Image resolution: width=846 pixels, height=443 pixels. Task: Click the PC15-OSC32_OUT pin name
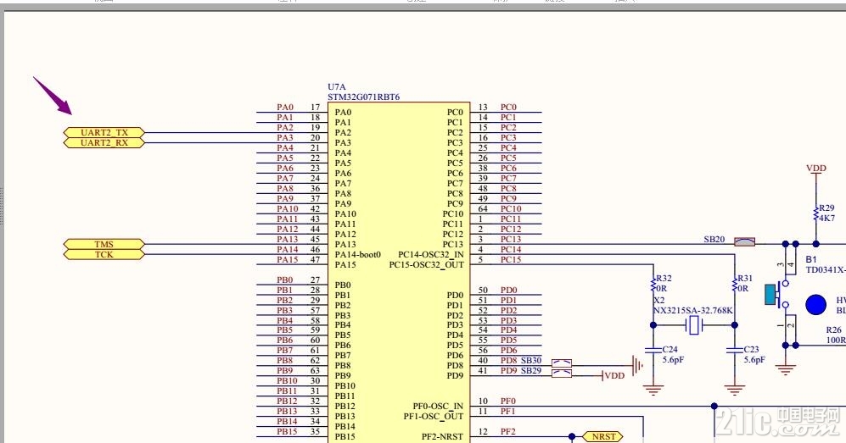tap(426, 265)
